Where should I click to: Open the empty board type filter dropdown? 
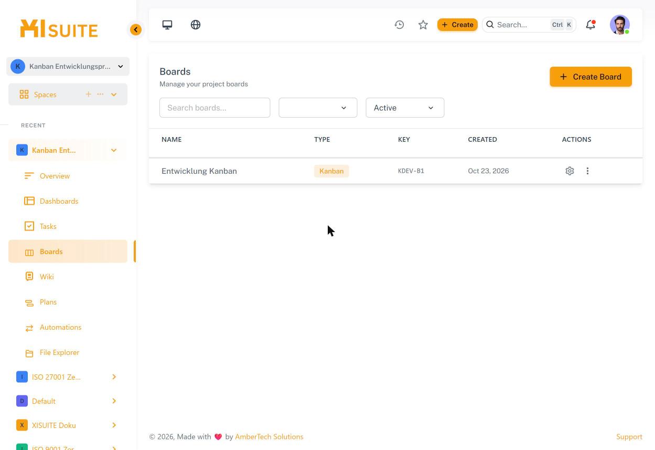(318, 108)
